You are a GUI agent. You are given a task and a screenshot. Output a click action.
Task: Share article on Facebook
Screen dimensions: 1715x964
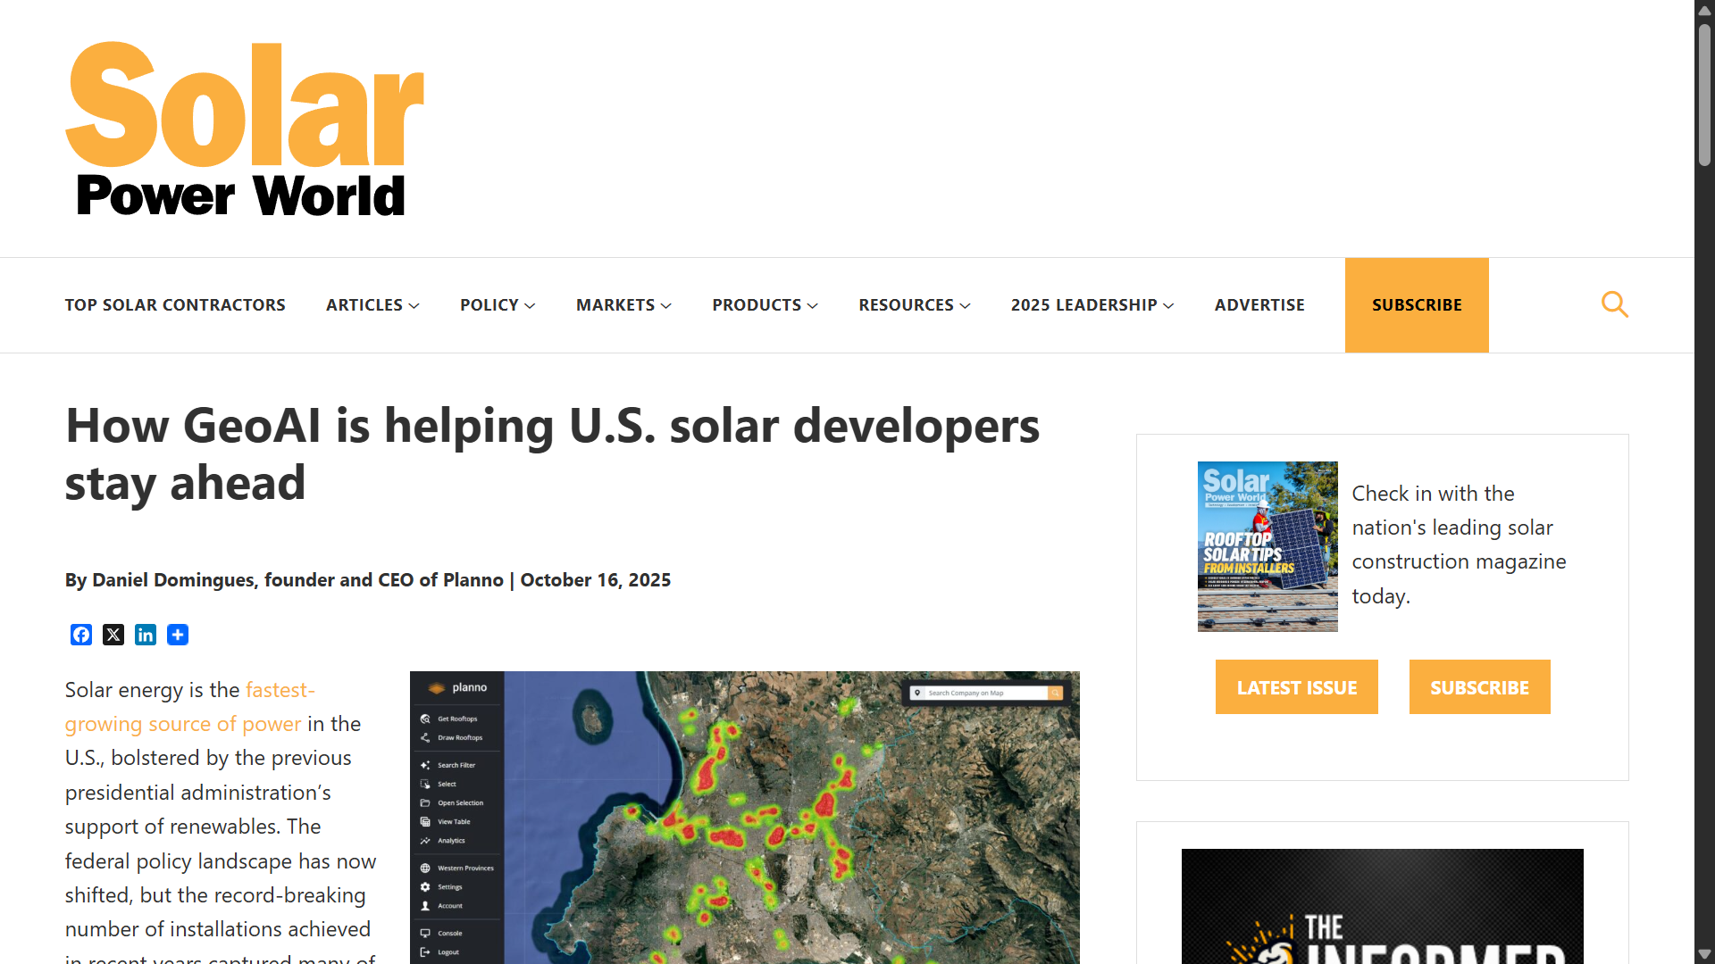[81, 635]
